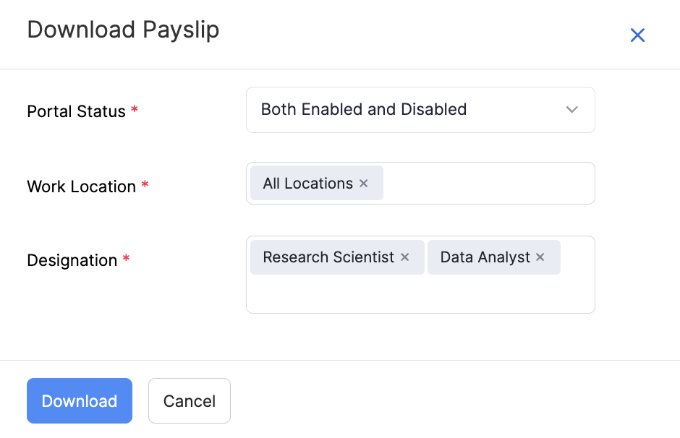Click the All Locations tag
Viewport: 680px width, 438px height.
[307, 183]
